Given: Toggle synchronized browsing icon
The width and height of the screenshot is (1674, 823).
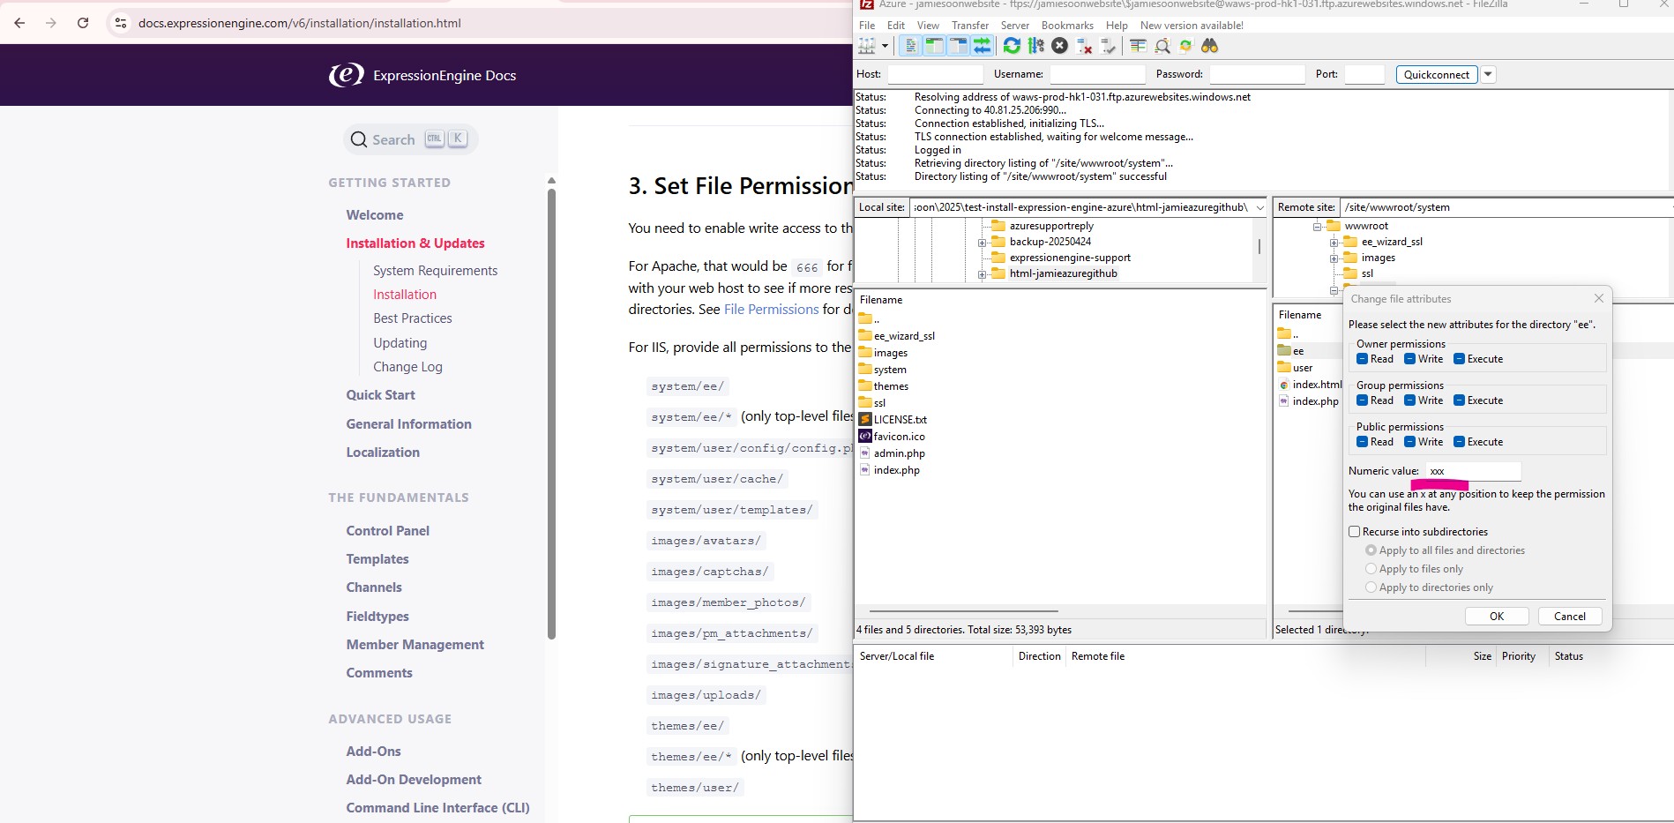Looking at the screenshot, I should click(x=1186, y=46).
